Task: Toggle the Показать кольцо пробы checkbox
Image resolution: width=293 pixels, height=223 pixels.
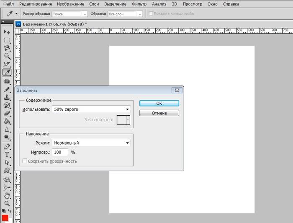Action: [x=152, y=14]
